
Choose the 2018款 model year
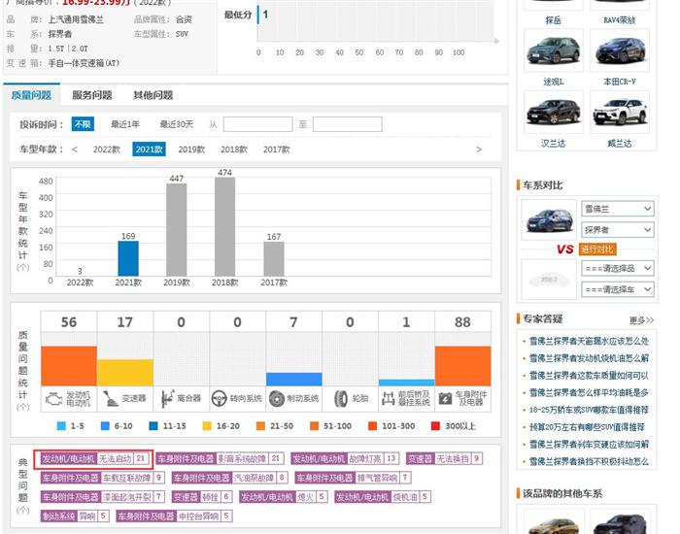[x=234, y=150]
